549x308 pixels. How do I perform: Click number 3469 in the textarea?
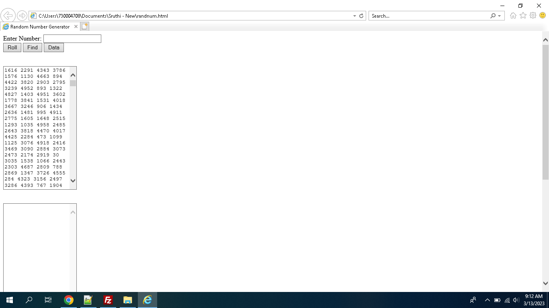click(11, 149)
